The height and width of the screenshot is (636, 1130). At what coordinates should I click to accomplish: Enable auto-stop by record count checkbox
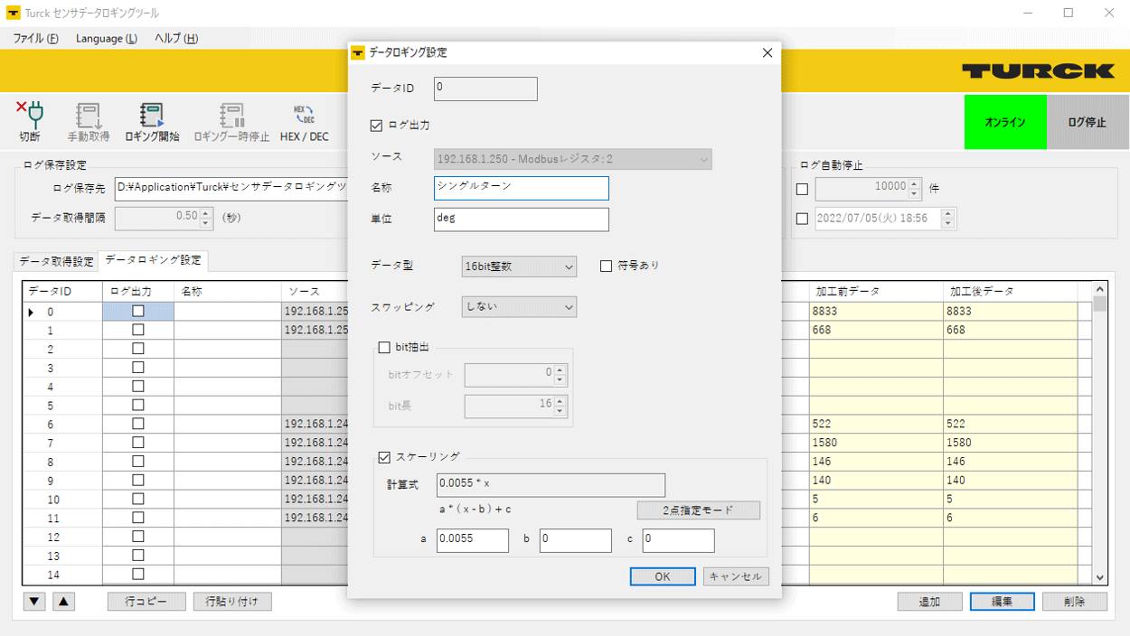pyautogui.click(x=802, y=190)
